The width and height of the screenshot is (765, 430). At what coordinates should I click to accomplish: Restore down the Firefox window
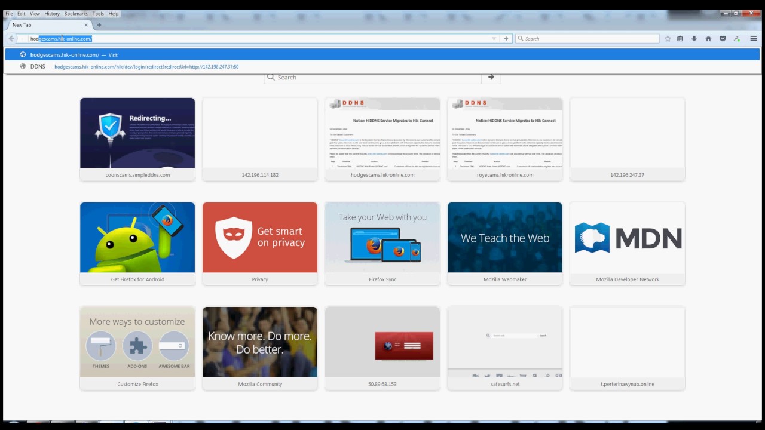(x=736, y=13)
